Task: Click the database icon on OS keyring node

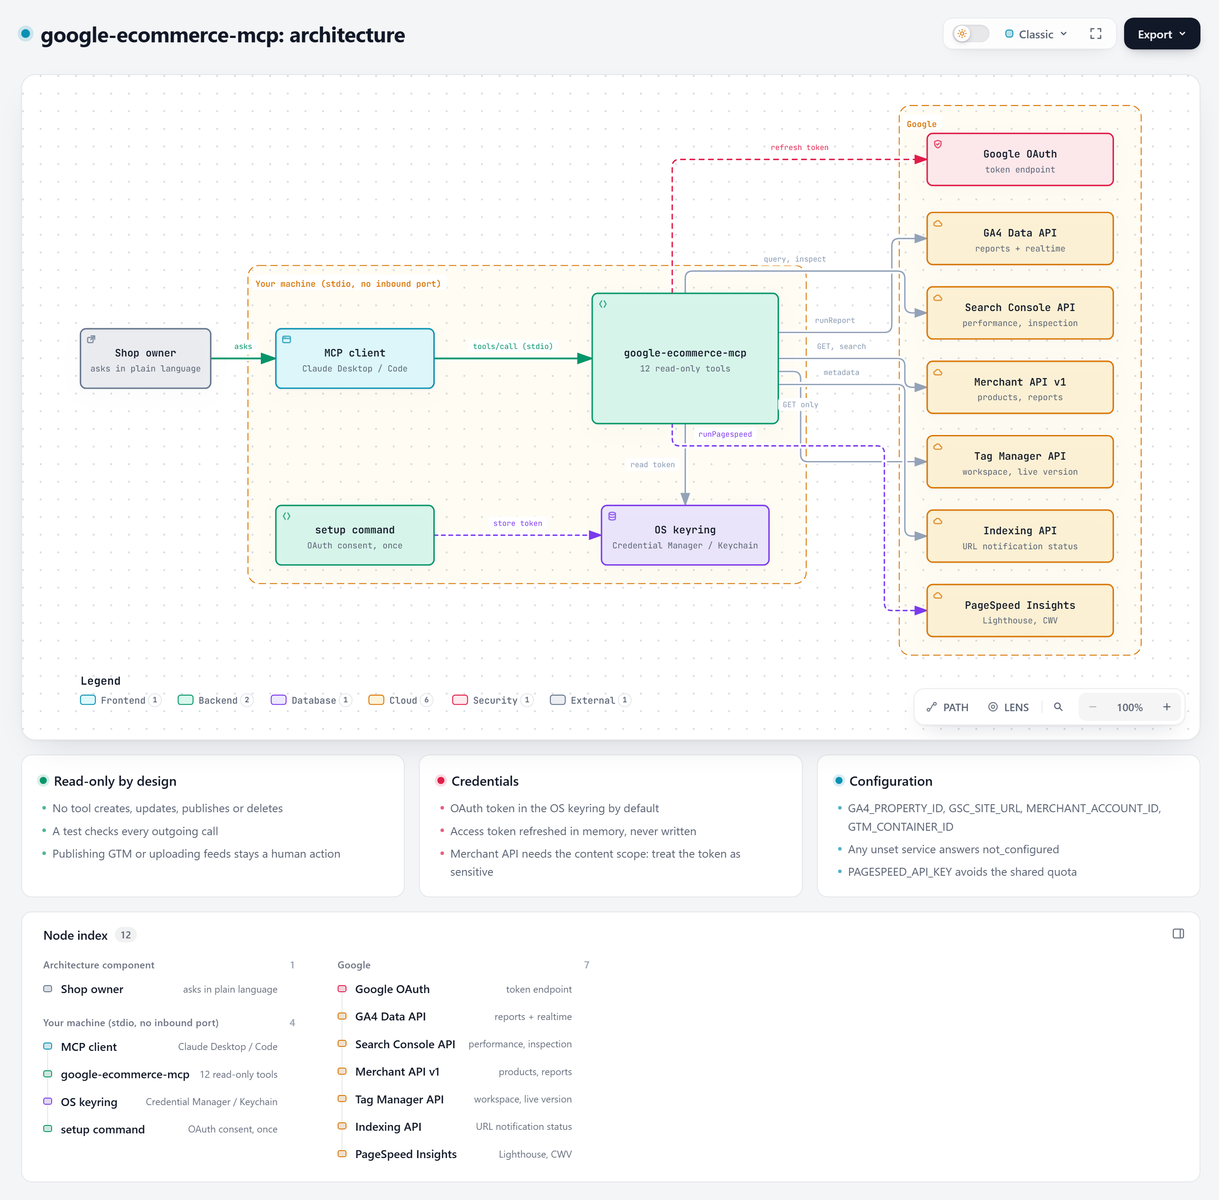Action: (x=612, y=516)
